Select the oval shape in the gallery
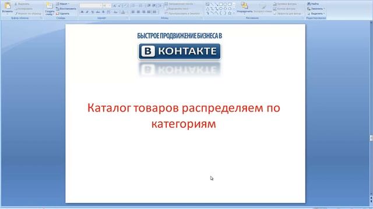Screen dimensions: 373x209 tap(225, 4)
